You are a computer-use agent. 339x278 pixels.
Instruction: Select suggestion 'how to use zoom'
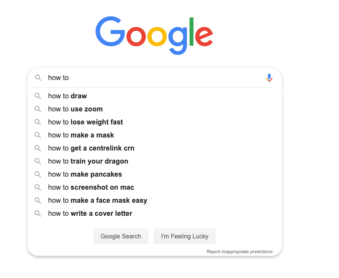pos(155,109)
